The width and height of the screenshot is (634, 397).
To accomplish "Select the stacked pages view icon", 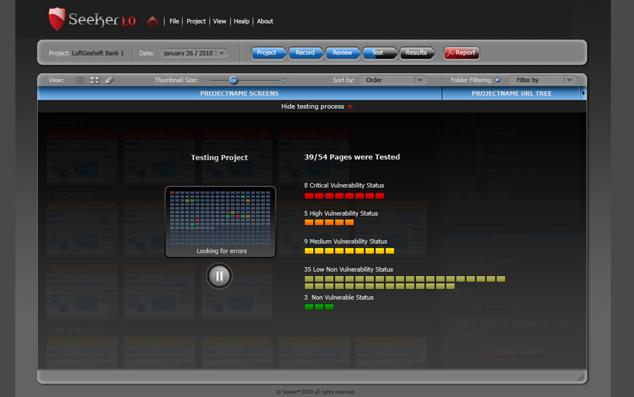I will (x=110, y=80).
